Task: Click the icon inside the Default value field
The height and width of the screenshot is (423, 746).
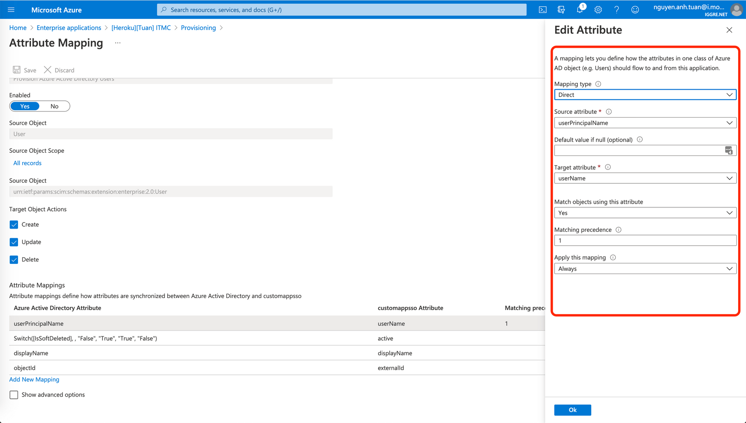Action: (x=729, y=150)
